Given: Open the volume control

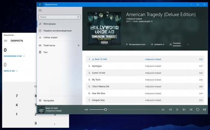Looking at the screenshot, I should (204, 110).
